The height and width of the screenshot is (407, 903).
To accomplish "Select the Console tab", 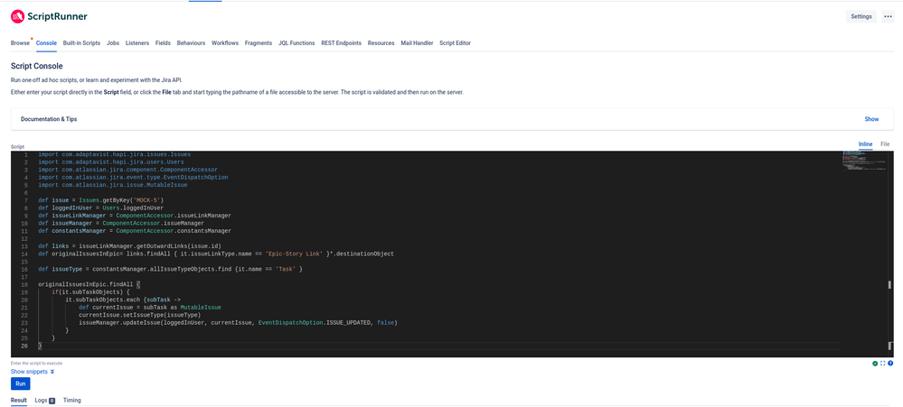I will tap(46, 43).
